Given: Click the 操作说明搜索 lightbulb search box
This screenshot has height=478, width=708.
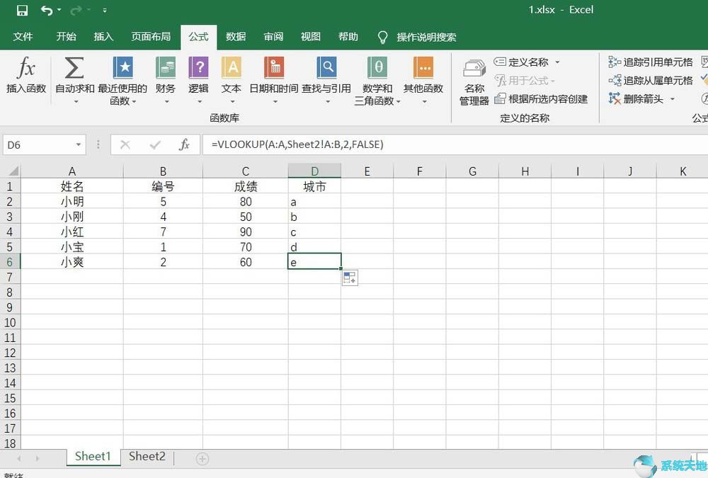Looking at the screenshot, I should (x=417, y=37).
